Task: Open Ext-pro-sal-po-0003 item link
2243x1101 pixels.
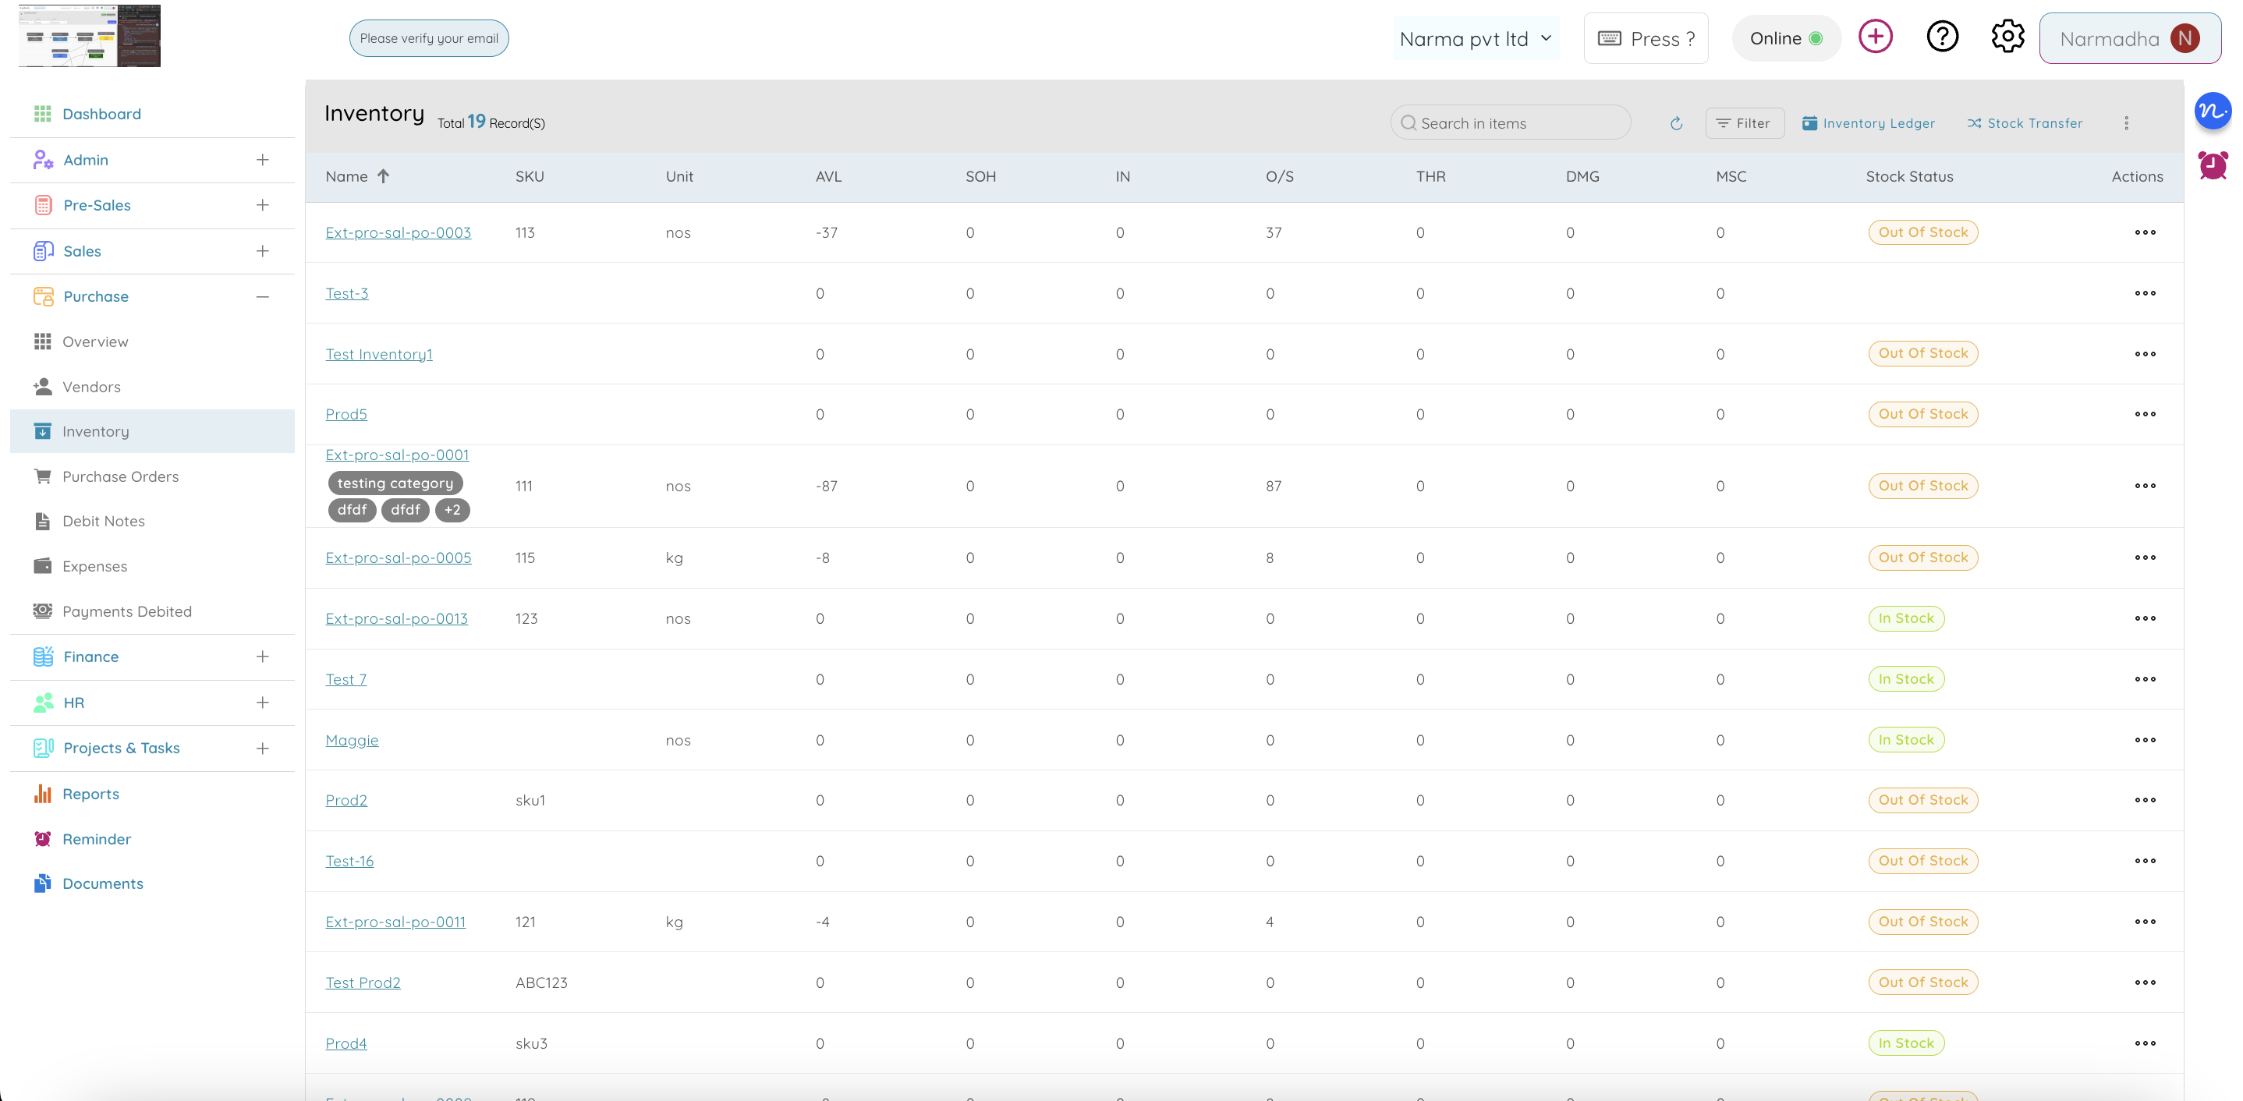Action: tap(398, 232)
